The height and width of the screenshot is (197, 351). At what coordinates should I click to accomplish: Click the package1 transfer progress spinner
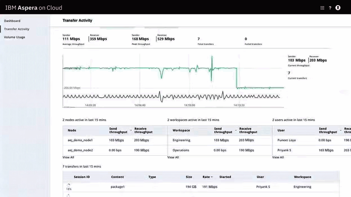click(68, 185)
